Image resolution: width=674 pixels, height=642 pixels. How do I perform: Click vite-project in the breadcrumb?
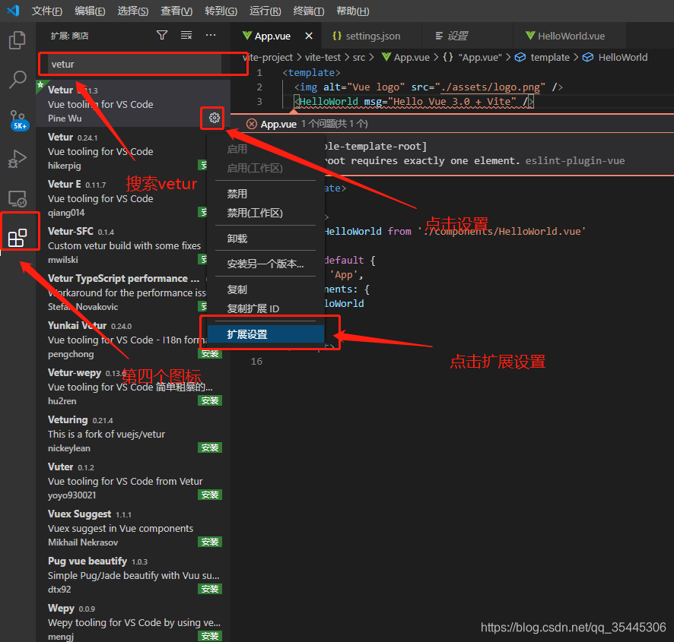[x=267, y=58]
